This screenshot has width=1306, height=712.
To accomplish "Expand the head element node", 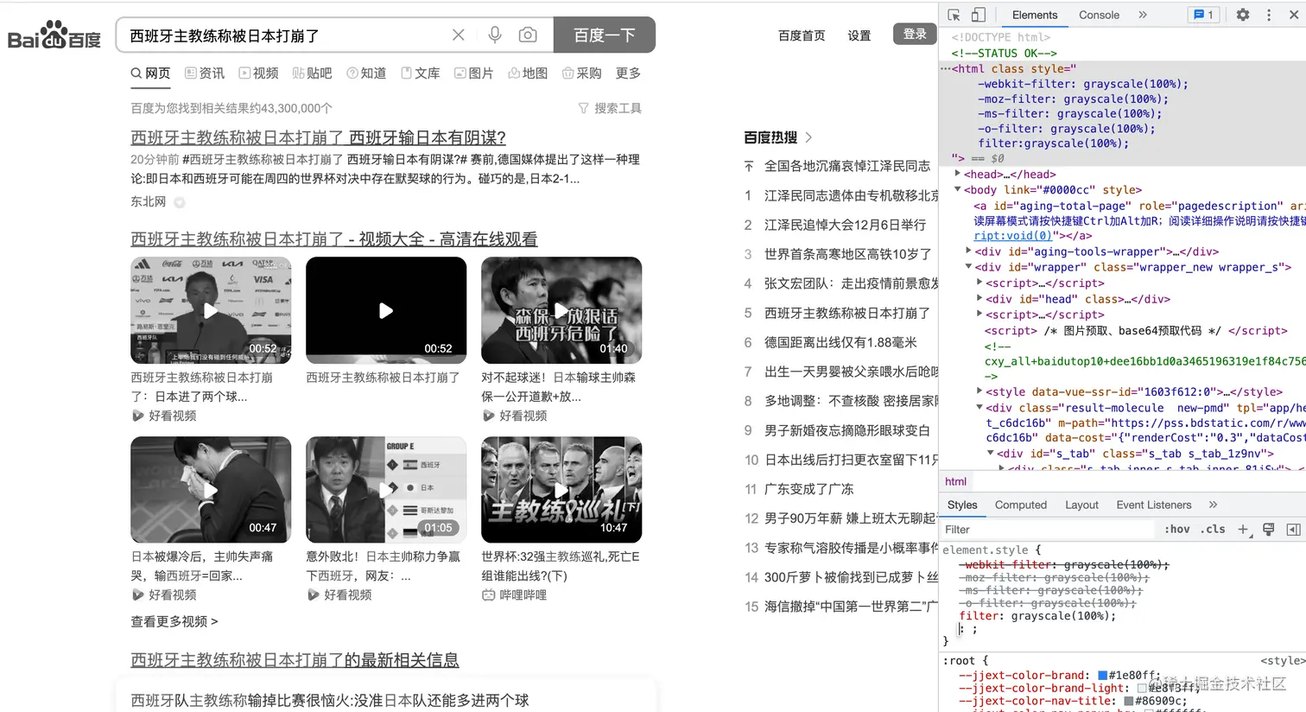I will click(957, 174).
